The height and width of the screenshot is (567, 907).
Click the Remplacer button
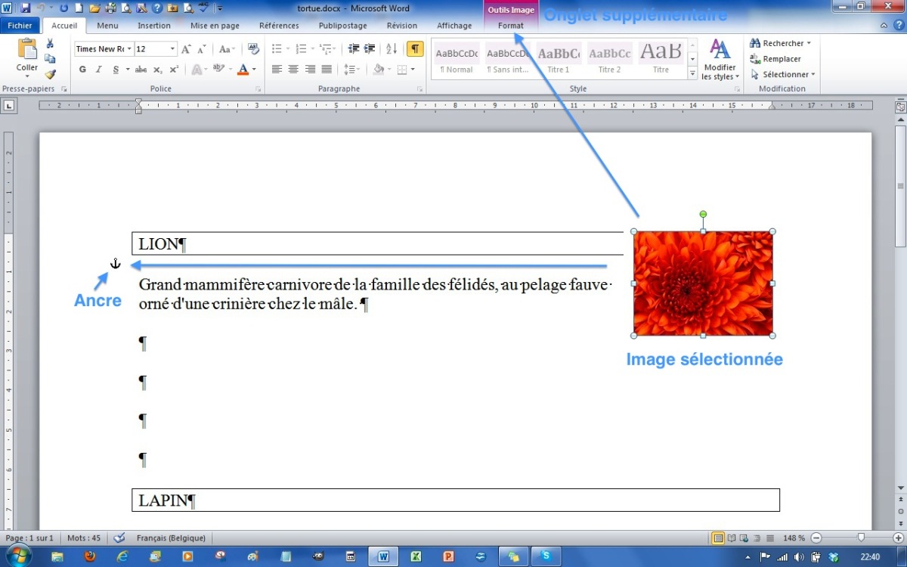coord(775,59)
